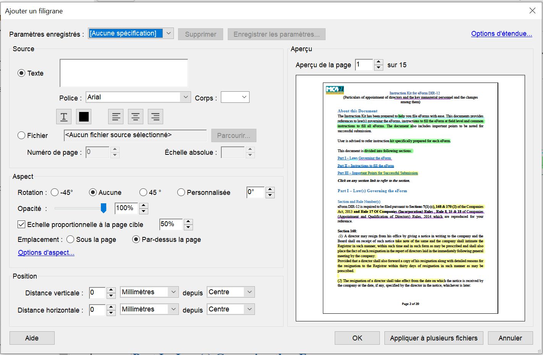Center-align the watermark text
Image resolution: width=543 pixels, height=355 pixels.
tap(135, 117)
